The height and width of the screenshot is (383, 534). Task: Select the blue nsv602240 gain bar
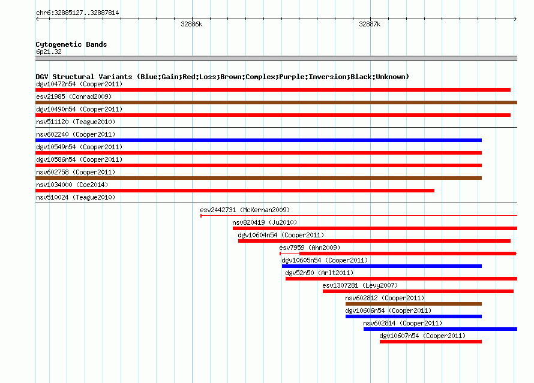click(259, 140)
